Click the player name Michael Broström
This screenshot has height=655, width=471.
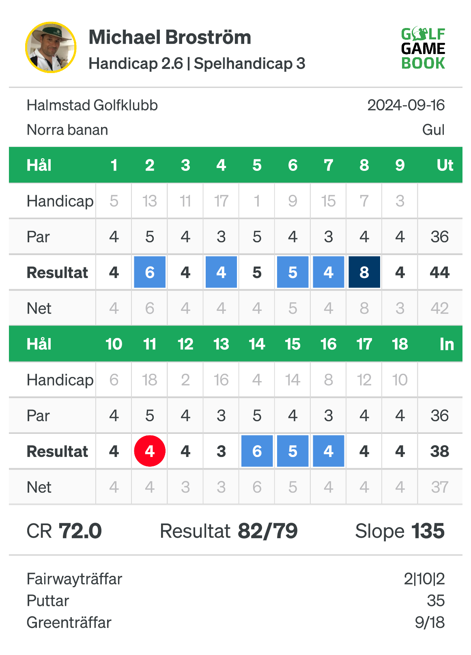pos(170,37)
